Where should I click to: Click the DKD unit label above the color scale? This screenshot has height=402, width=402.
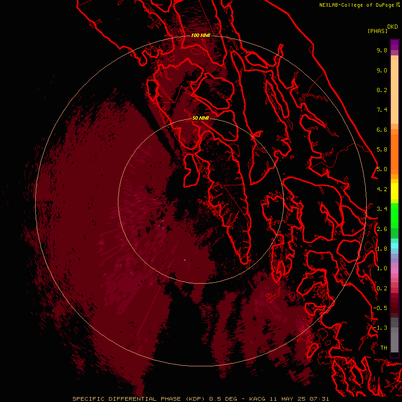click(x=393, y=26)
